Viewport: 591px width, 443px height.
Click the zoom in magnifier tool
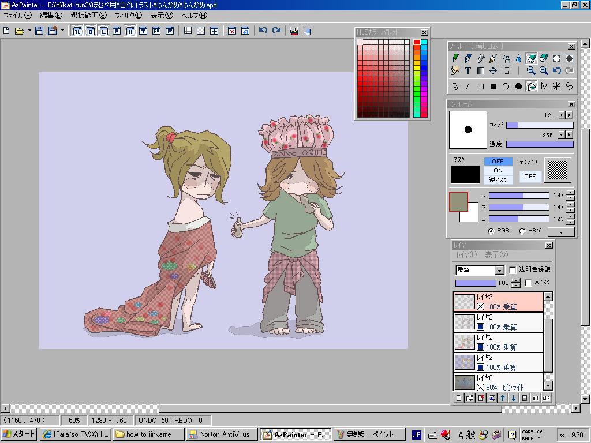(531, 71)
